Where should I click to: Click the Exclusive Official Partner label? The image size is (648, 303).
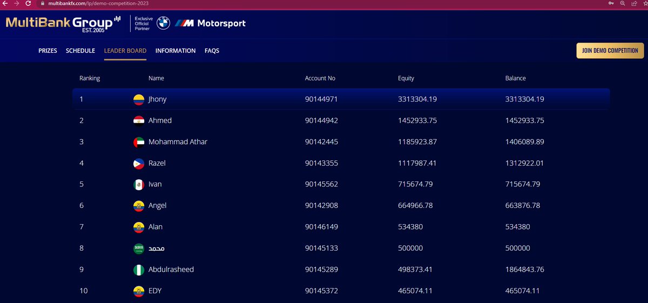[143, 23]
